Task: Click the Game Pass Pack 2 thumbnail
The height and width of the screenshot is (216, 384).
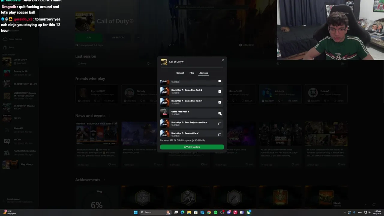Action: coord(164,91)
